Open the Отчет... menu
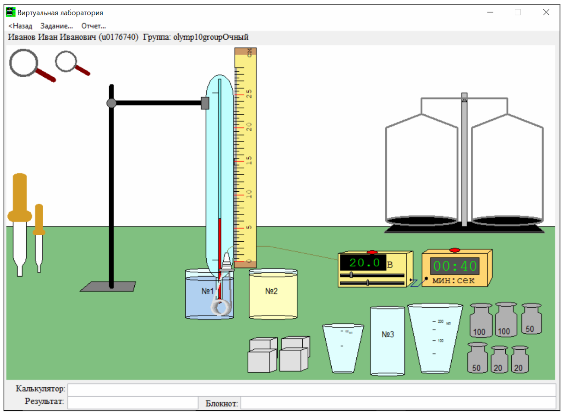This screenshot has height=414, width=564. point(94,26)
